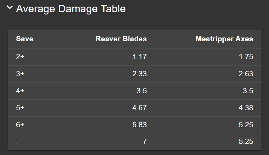This screenshot has height=155, width=269.
Task: Click Meatripper Axes value 2.63
Action: pyautogui.click(x=246, y=74)
